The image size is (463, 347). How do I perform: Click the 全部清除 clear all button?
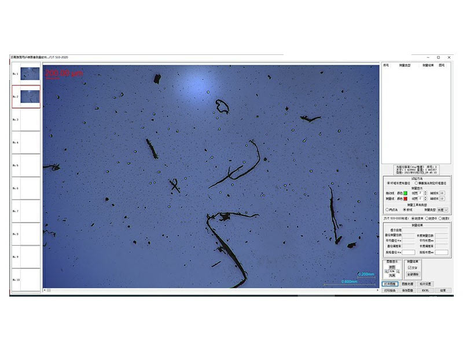(412, 274)
